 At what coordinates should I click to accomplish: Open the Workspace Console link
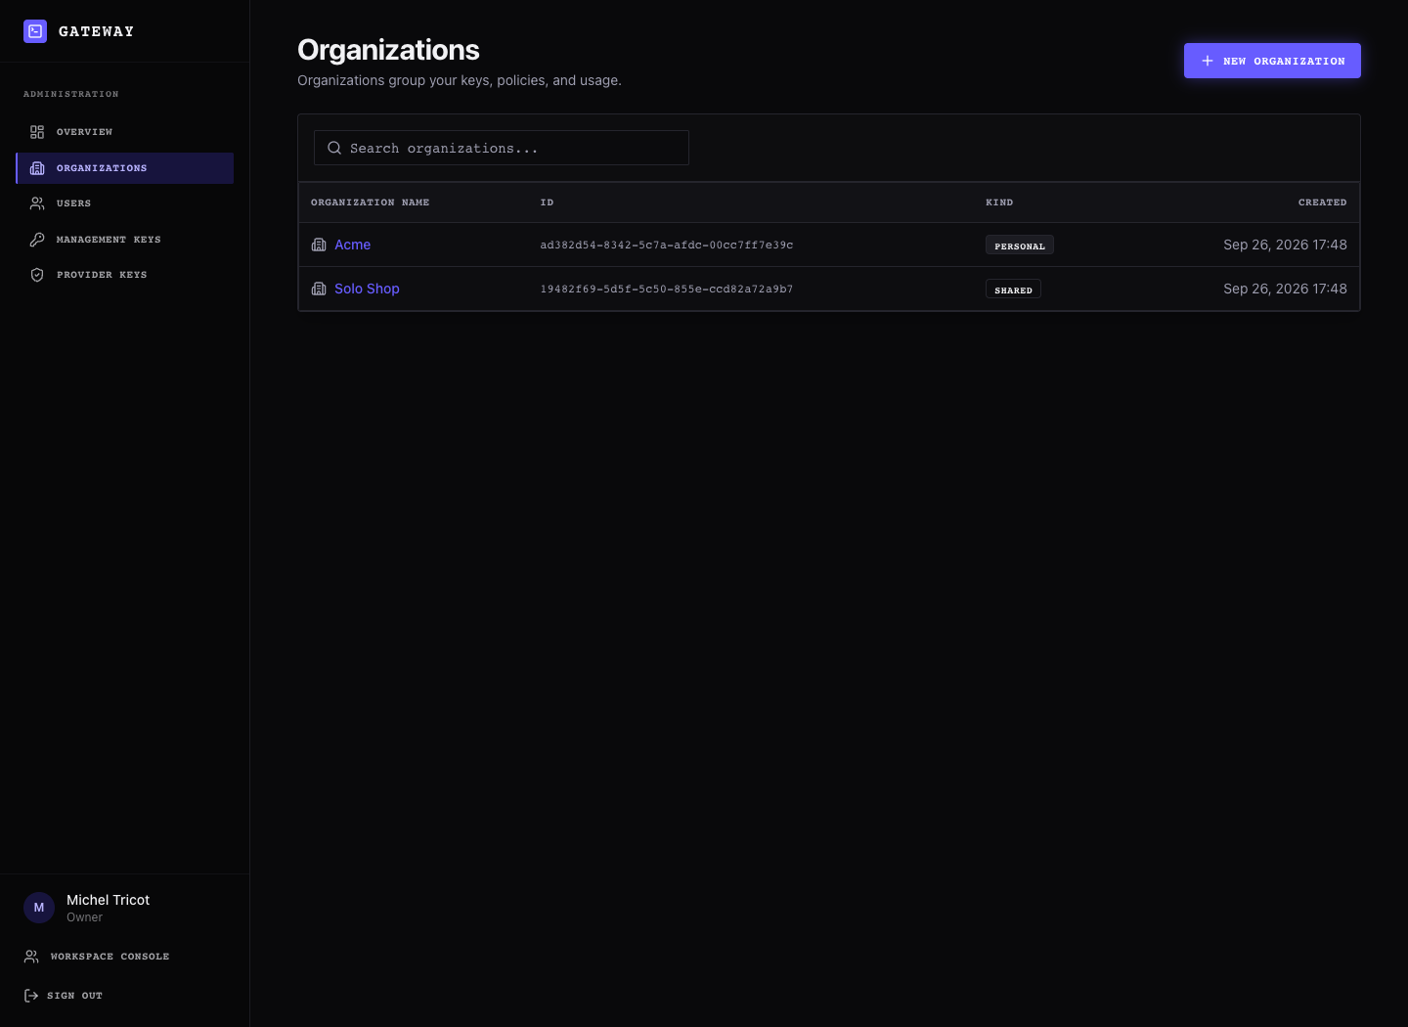97,957
